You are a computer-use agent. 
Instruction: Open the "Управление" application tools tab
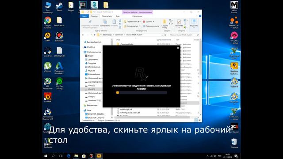137,16
